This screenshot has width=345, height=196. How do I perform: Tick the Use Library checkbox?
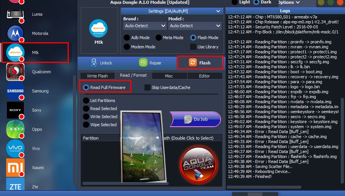tap(193, 47)
